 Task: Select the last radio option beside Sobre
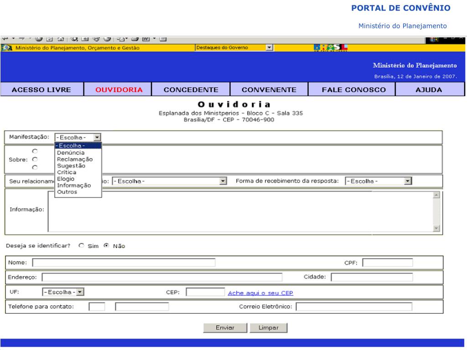point(35,167)
